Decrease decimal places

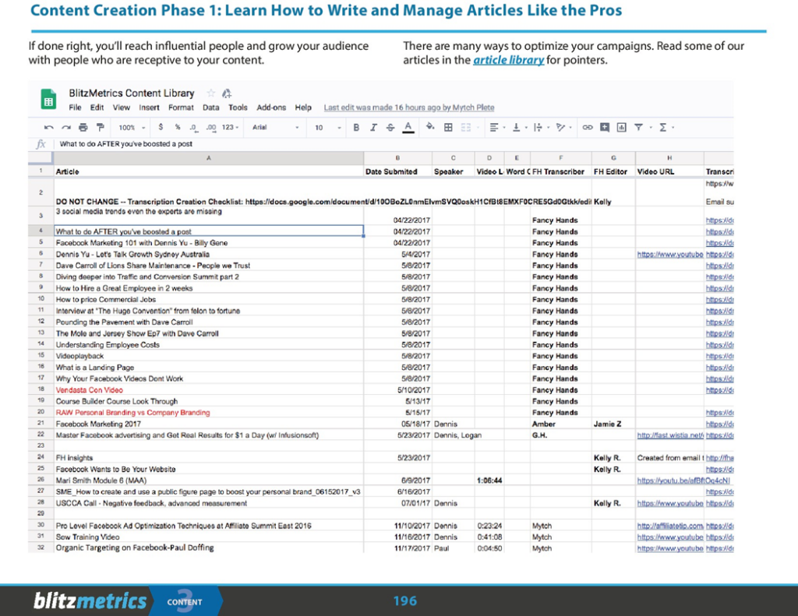coord(193,127)
